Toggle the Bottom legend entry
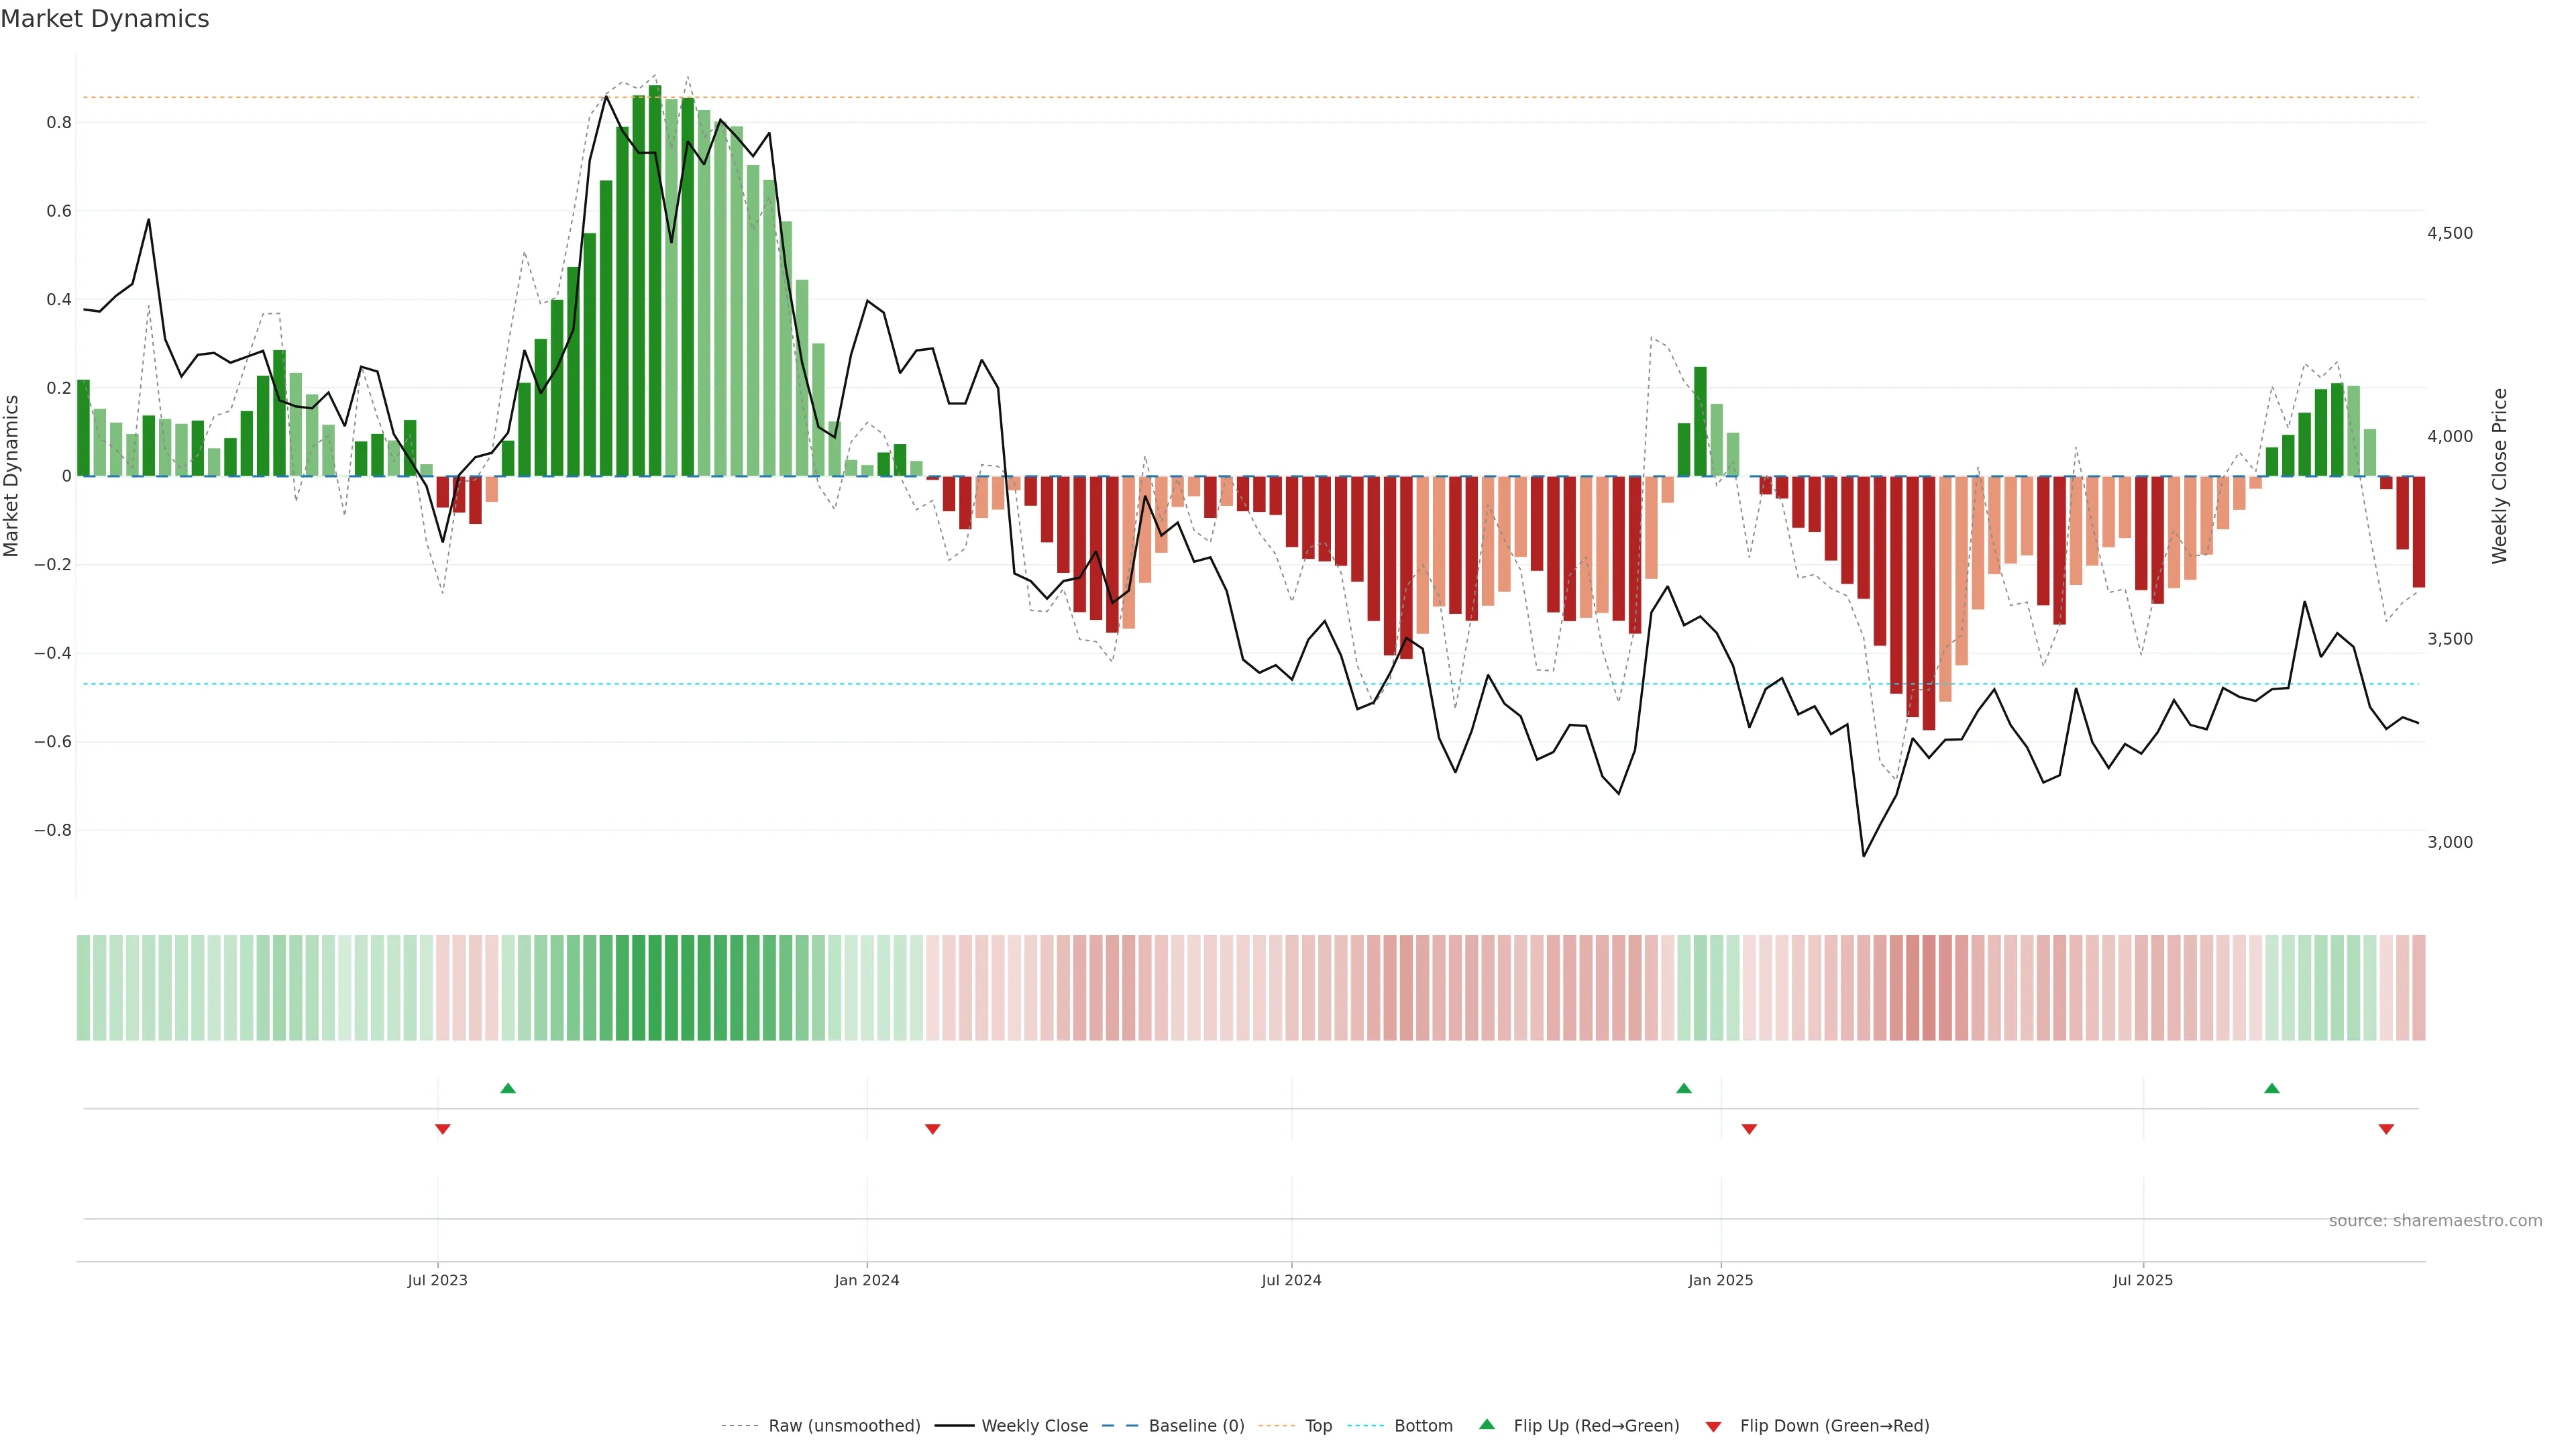2576x1449 pixels. tap(1423, 1426)
